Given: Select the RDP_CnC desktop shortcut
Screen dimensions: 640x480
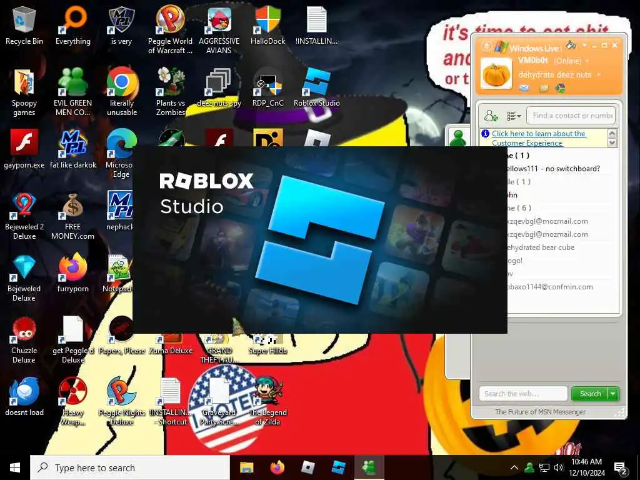Looking at the screenshot, I should 267,87.
